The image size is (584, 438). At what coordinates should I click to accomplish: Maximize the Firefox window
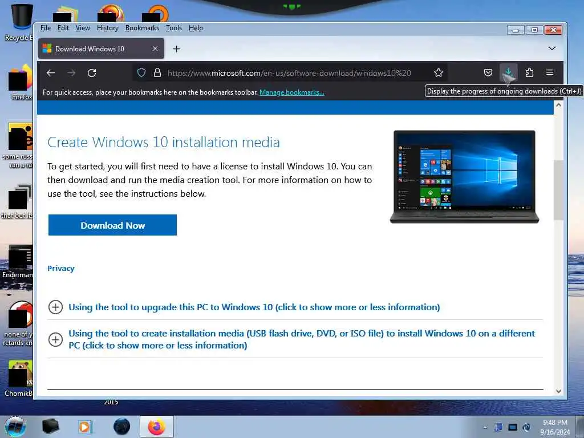click(x=534, y=30)
